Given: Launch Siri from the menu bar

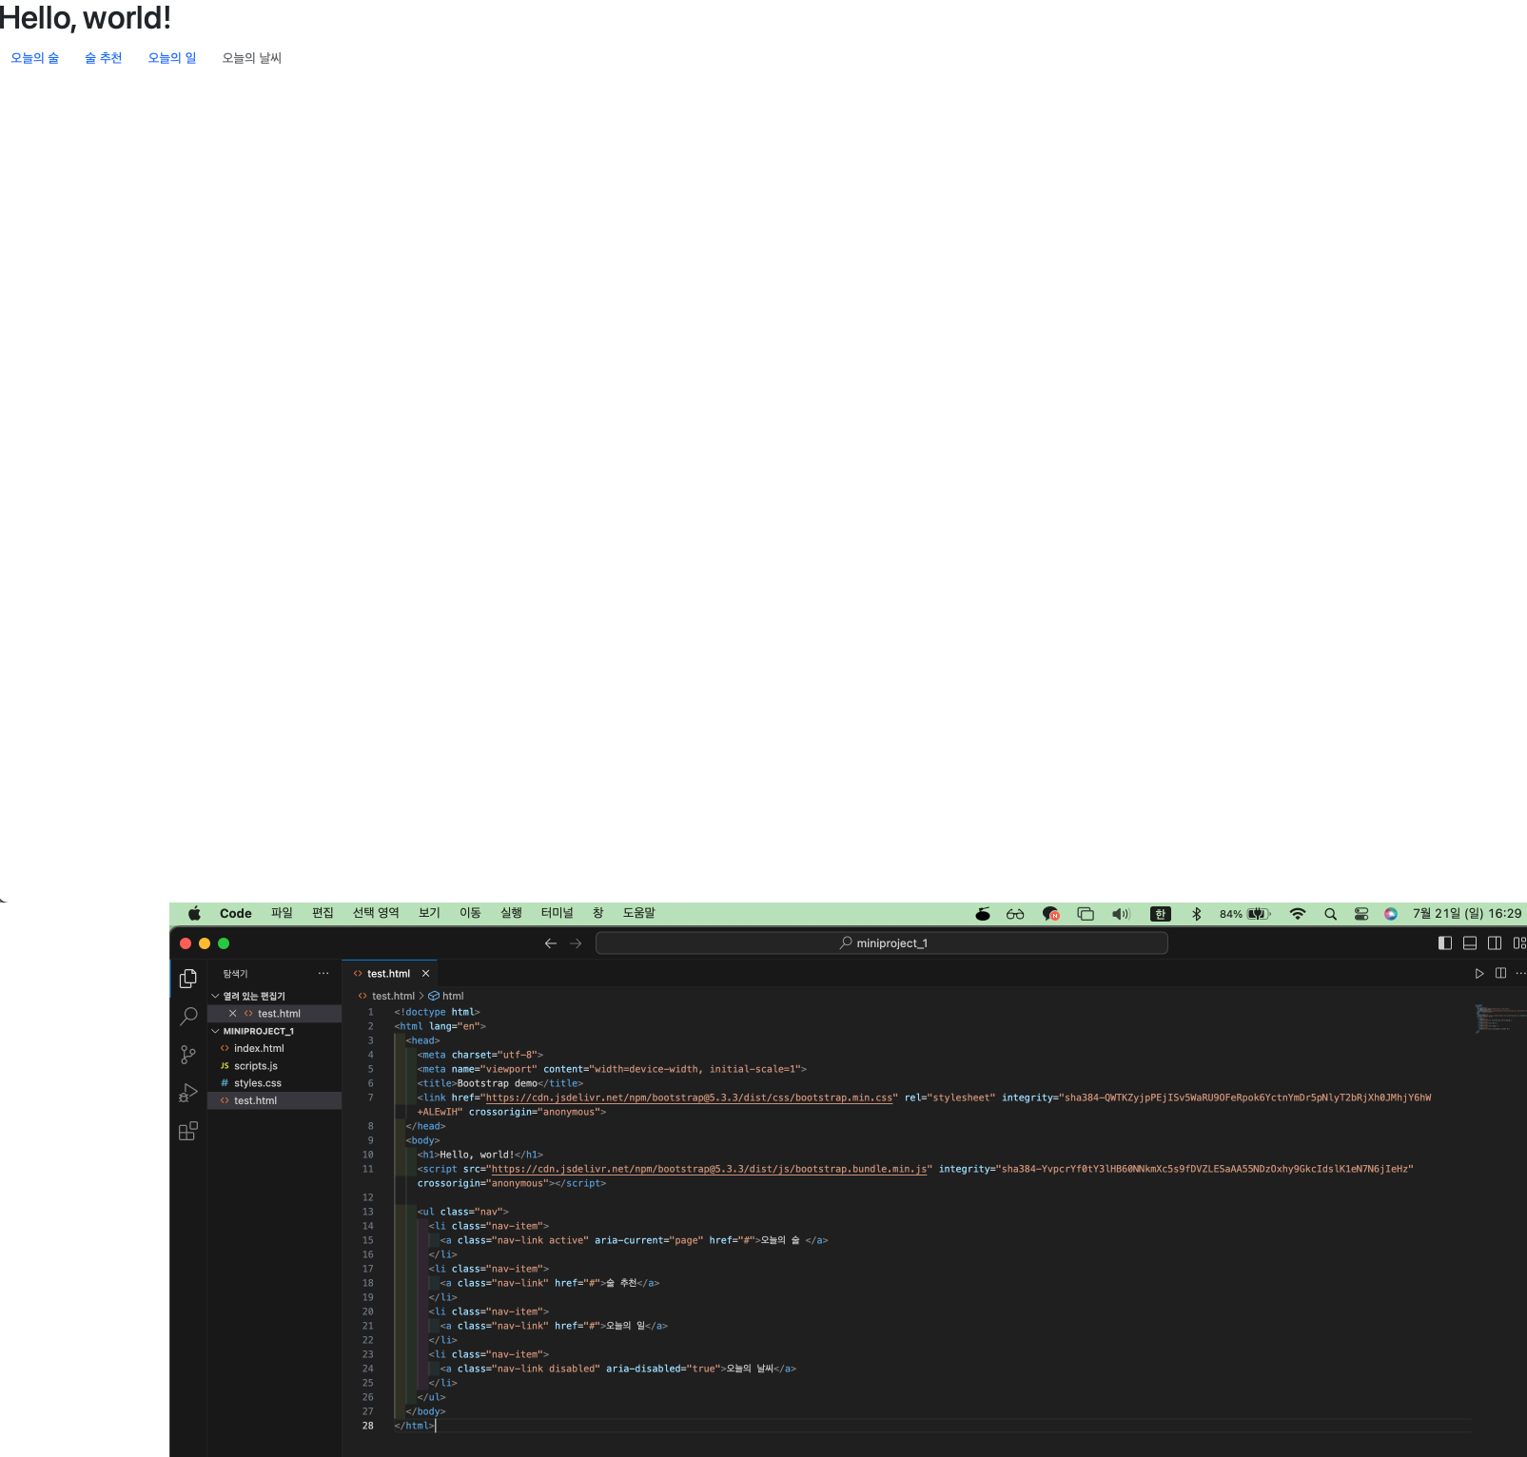Looking at the screenshot, I should tap(1391, 913).
